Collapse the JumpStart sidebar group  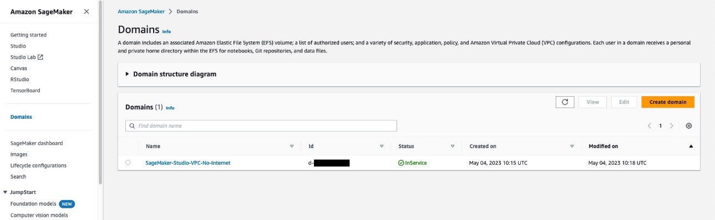pyautogui.click(x=6, y=192)
